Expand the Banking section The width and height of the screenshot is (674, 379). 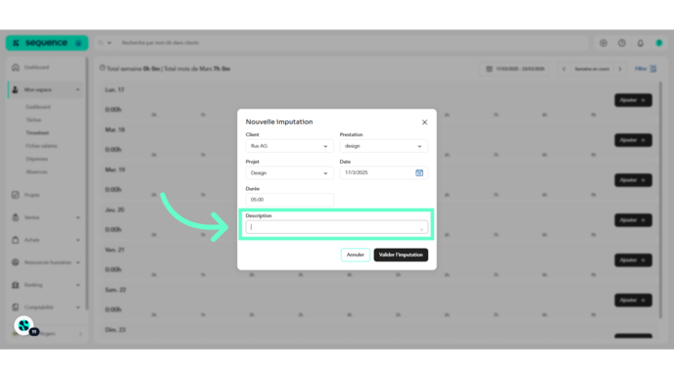click(x=77, y=285)
